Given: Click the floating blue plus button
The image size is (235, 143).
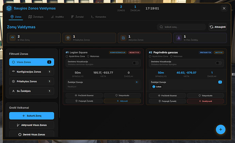Looking at the screenshot, I should pyautogui.click(x=220, y=129).
